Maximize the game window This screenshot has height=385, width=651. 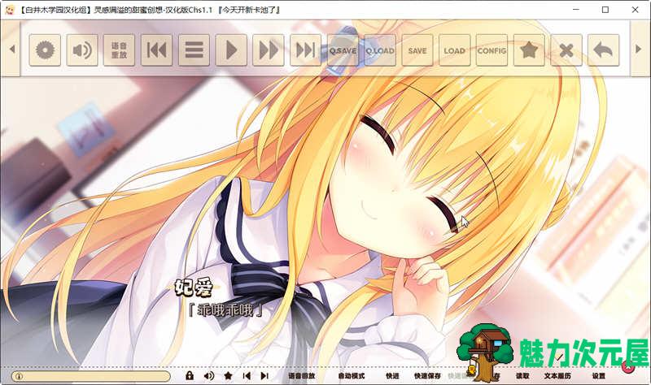pos(605,10)
